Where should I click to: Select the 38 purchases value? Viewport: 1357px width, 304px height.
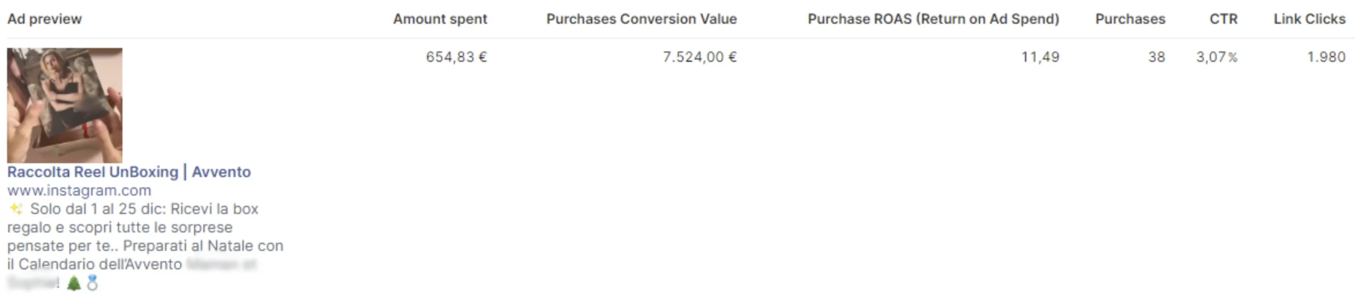coord(1157,57)
